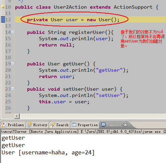The height and width of the screenshot is (163, 166).
Task: Click the Search flashlight icon
Action: tap(53, 125)
